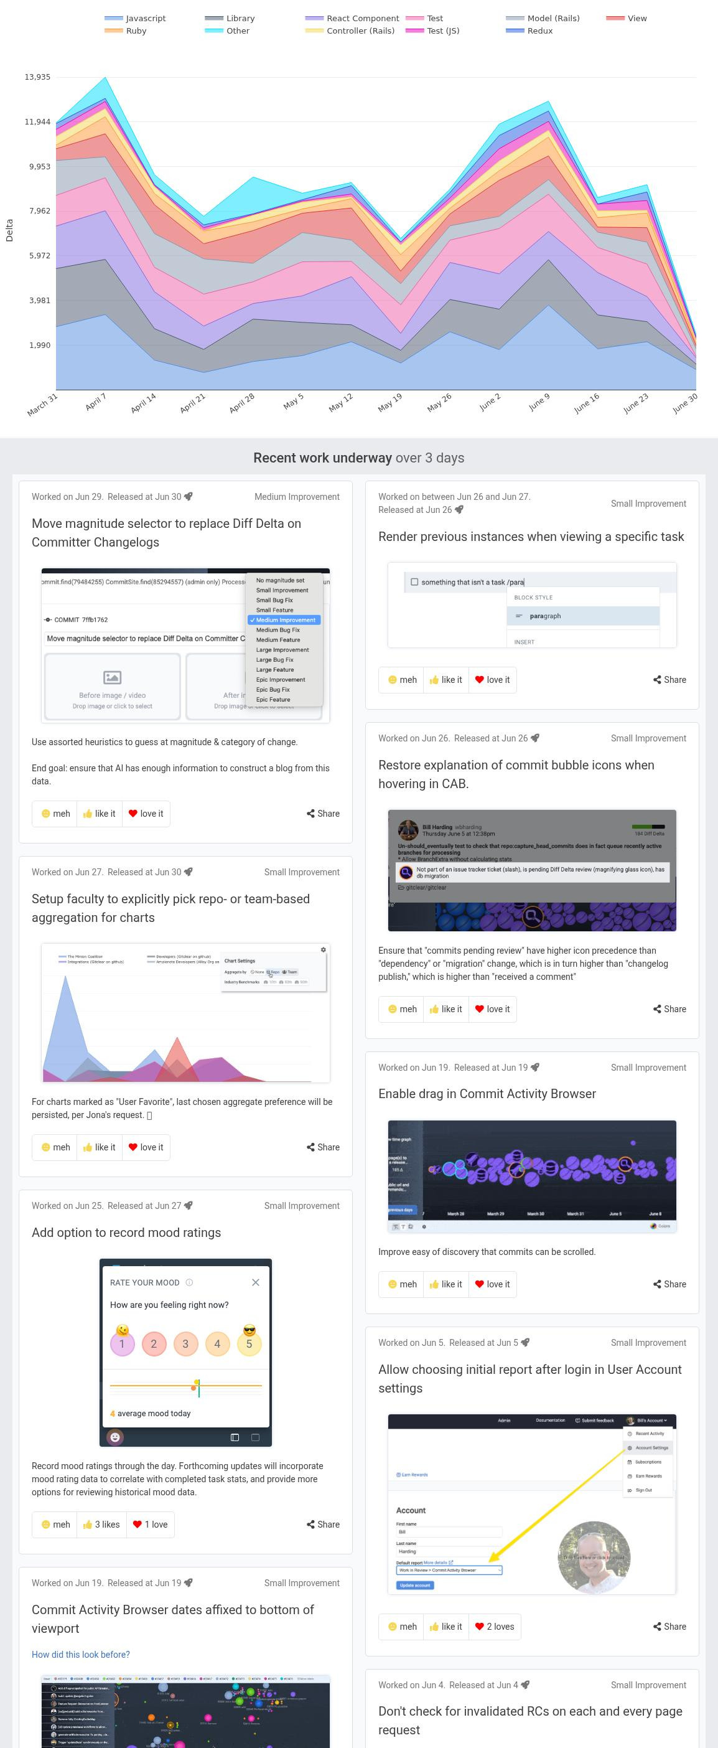Click 2 loves on User Account card

(494, 1627)
